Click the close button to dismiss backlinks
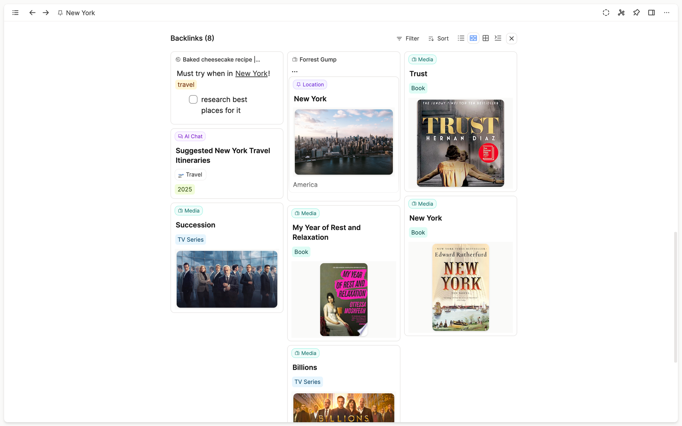 coord(511,38)
